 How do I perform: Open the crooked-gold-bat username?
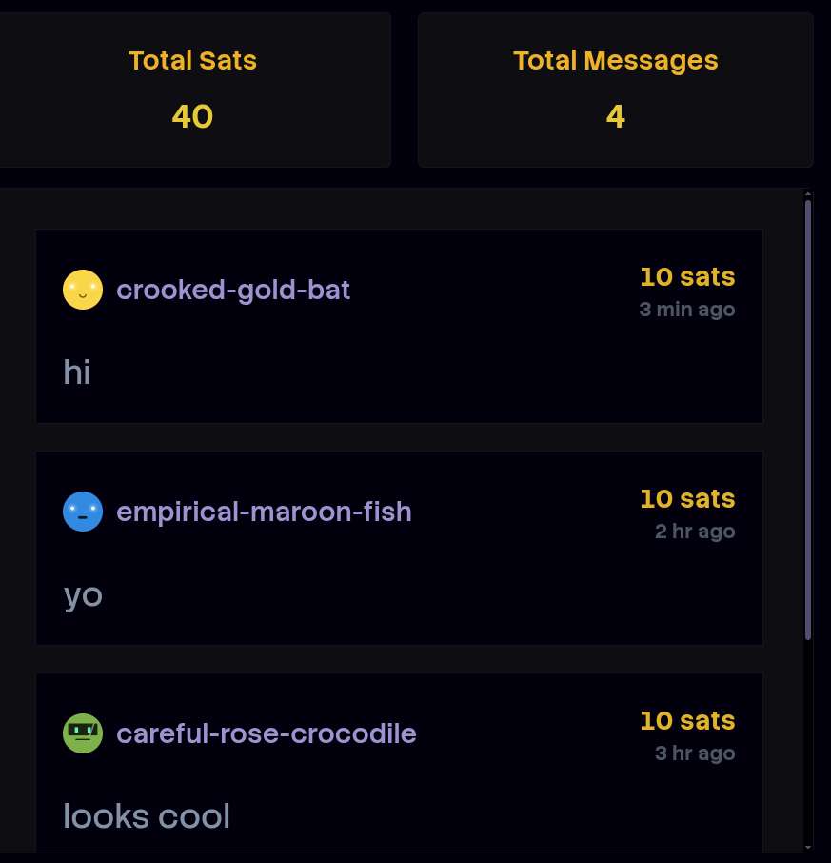tap(233, 290)
